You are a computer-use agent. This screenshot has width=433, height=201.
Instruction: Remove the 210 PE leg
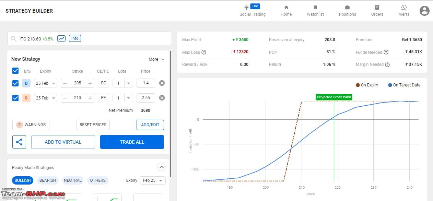[x=162, y=98]
